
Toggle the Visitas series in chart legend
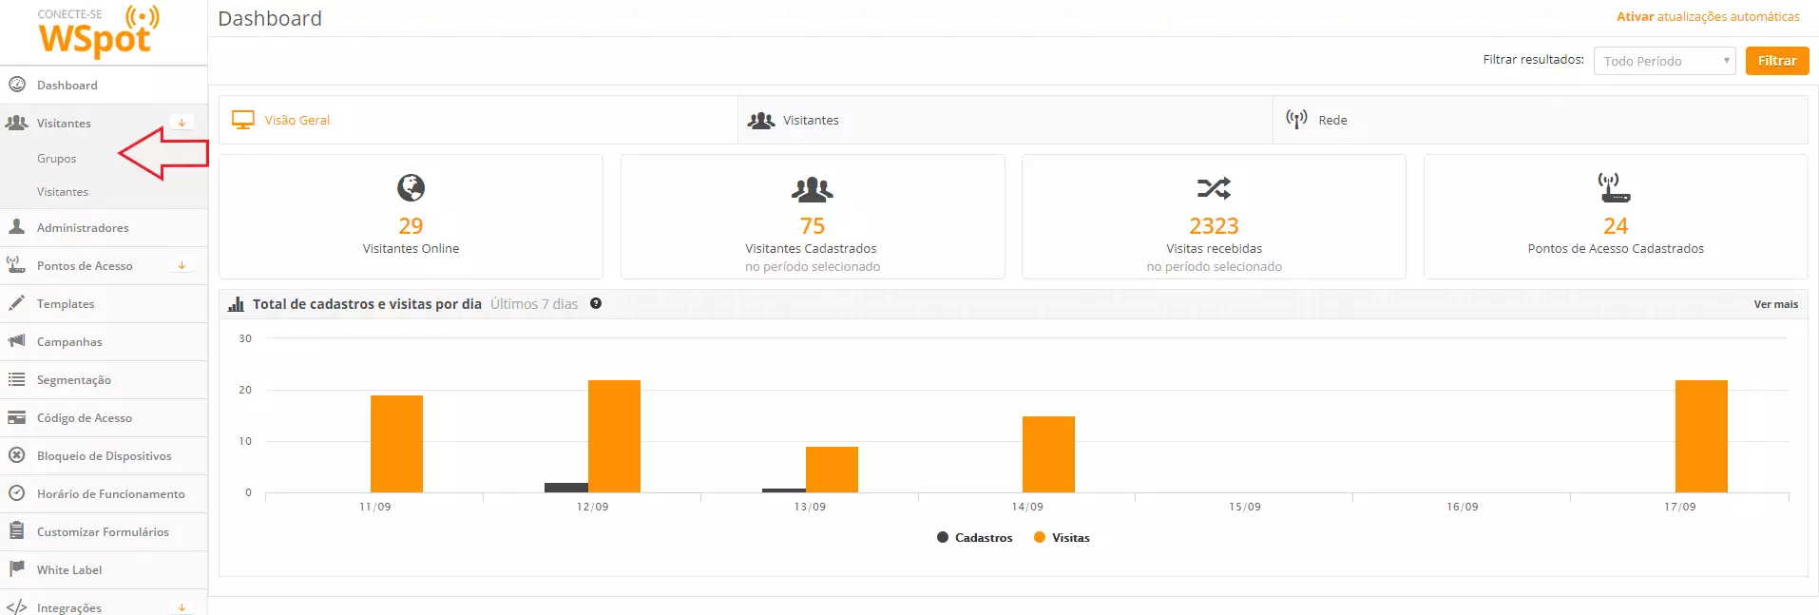click(1062, 538)
